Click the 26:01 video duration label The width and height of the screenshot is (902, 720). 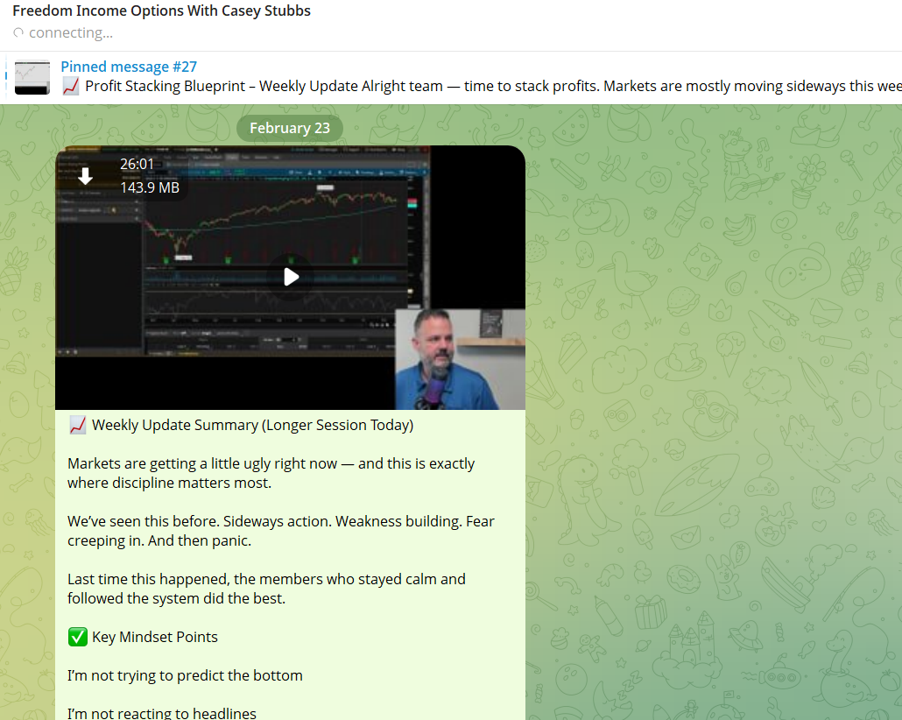click(137, 164)
